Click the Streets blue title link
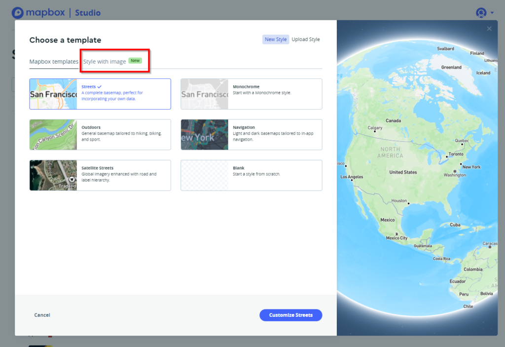This screenshot has height=347, width=505. pos(88,86)
